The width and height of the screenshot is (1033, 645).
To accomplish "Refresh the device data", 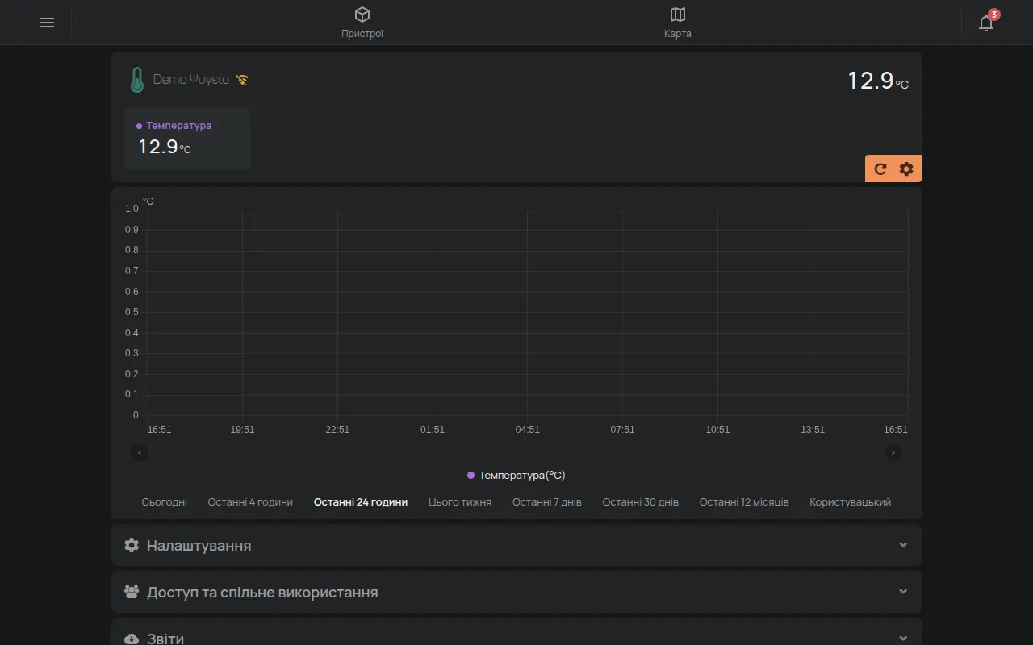I will tap(880, 169).
